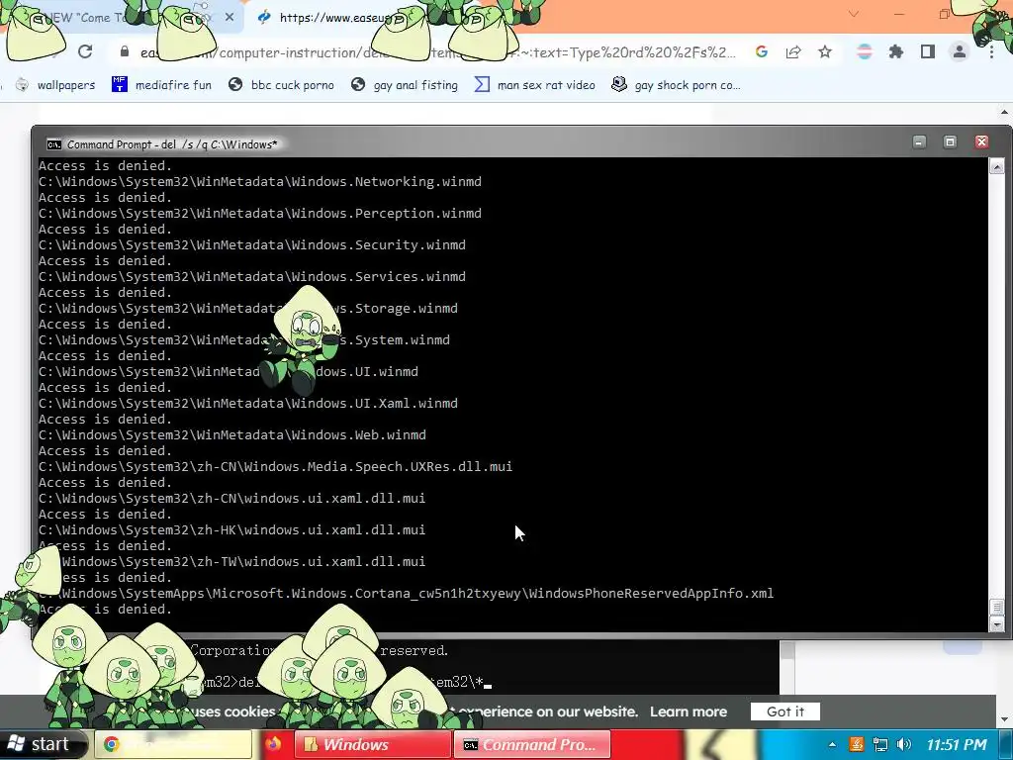Open the mediafire fun bookmark
This screenshot has height=760, width=1013.
coord(161,85)
